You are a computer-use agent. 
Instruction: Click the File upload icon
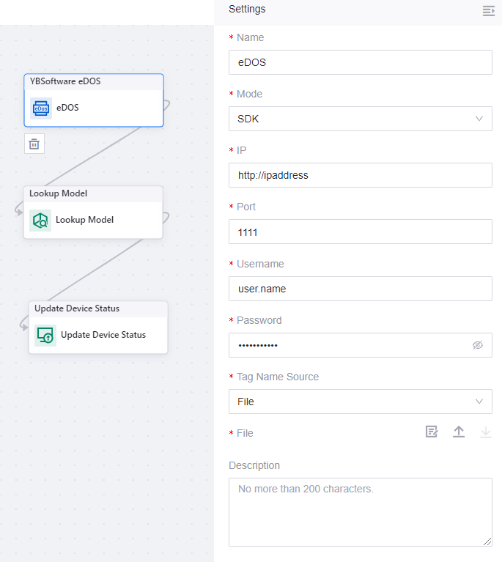click(459, 432)
